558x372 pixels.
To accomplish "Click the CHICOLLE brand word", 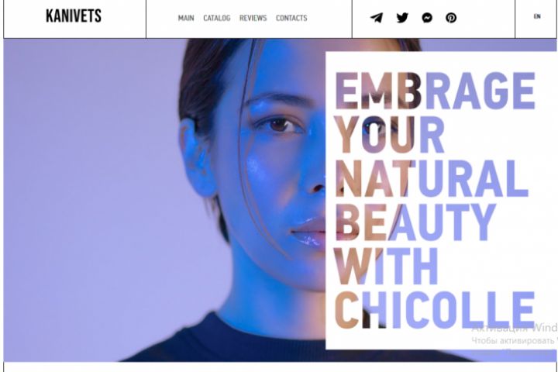I will [435, 310].
